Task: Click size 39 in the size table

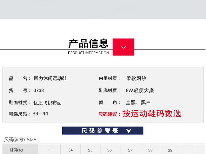Action: coord(170,150)
